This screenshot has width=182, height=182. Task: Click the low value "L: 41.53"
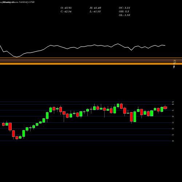(95, 12)
